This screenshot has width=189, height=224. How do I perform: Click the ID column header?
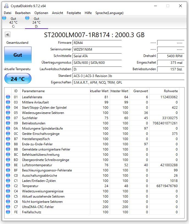point(16,91)
